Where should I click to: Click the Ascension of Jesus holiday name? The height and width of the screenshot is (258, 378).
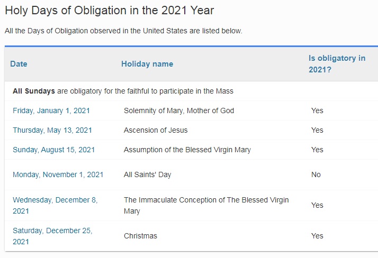point(156,130)
